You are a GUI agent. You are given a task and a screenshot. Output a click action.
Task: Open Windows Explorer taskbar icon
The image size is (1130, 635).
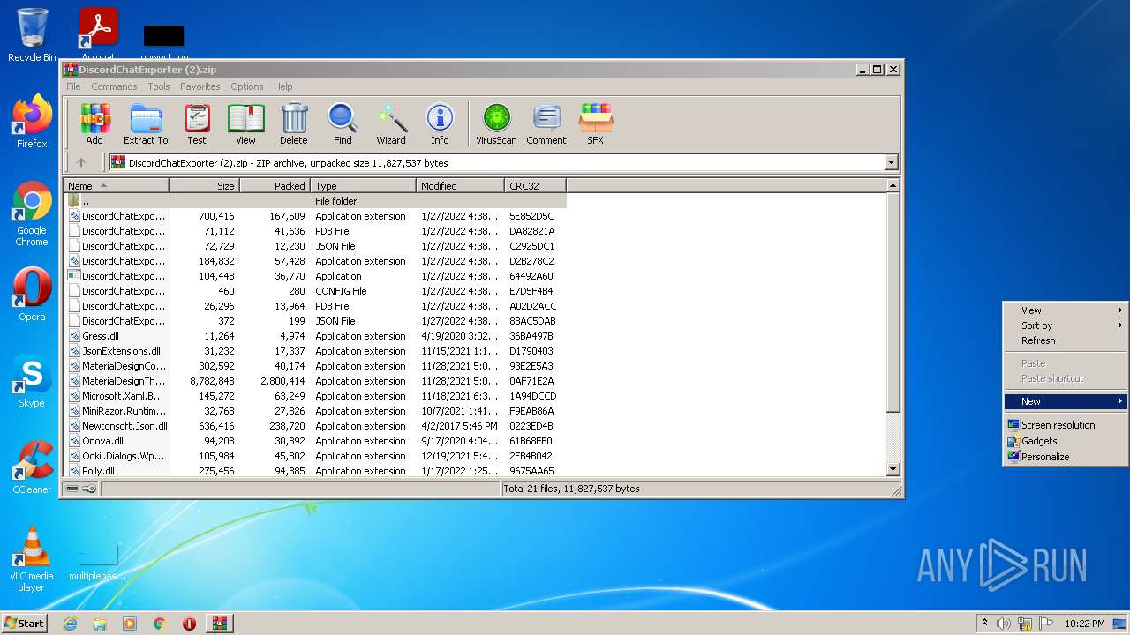tap(100, 624)
